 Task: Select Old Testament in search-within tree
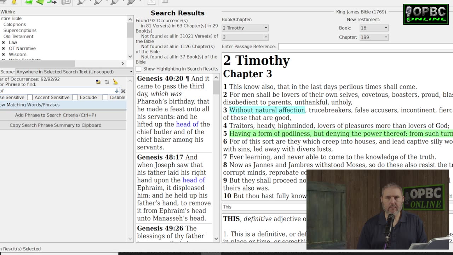click(18, 36)
